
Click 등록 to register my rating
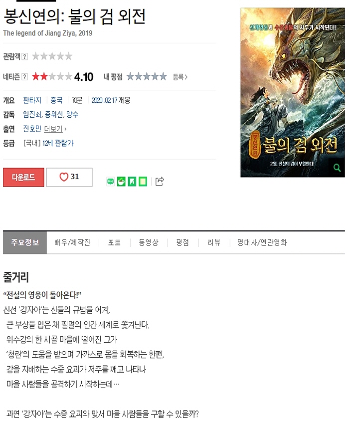pos(180,77)
